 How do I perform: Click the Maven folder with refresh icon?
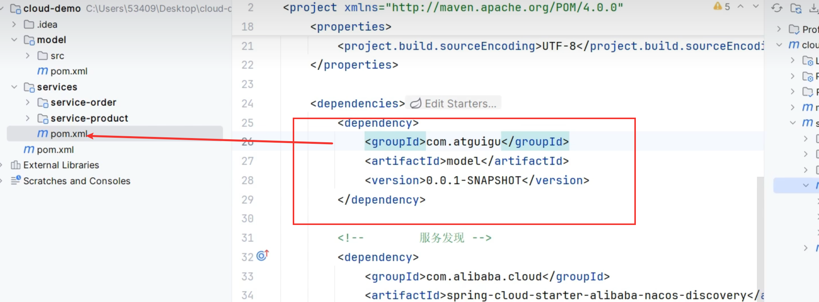(x=795, y=8)
